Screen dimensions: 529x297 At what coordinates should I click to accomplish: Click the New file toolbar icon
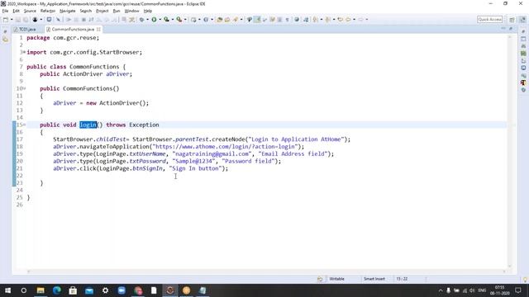tap(6, 20)
